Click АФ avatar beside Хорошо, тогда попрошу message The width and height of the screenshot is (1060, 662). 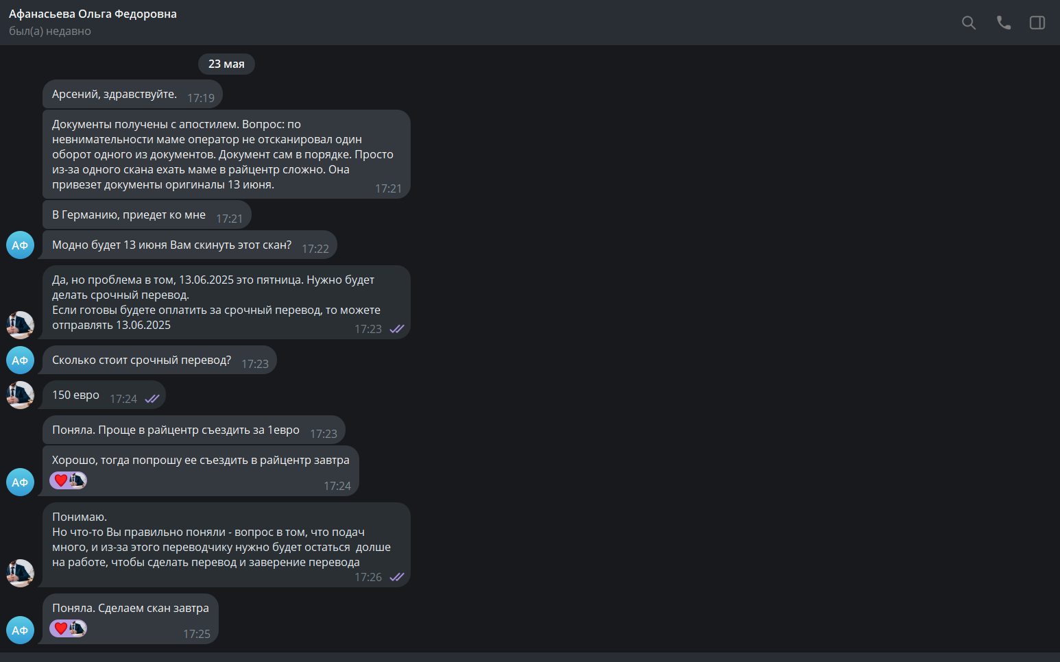pyautogui.click(x=20, y=482)
